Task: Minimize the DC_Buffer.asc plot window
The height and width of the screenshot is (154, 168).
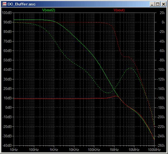Action: pos(152,4)
